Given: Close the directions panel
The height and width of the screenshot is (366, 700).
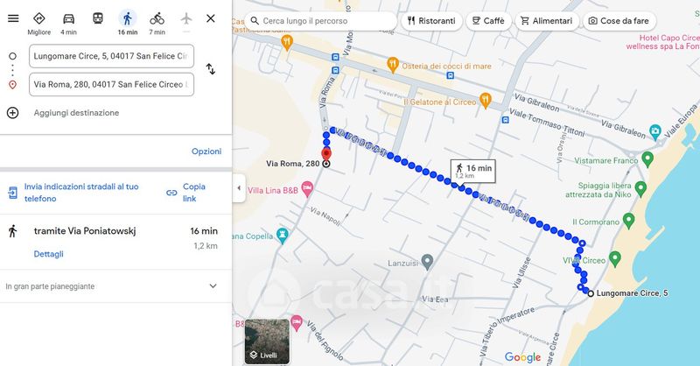Looking at the screenshot, I should (x=211, y=18).
